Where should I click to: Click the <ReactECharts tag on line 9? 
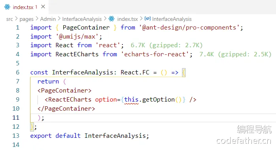click(68, 100)
